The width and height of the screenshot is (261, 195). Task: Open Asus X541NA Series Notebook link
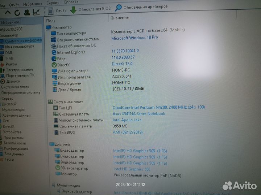click(138, 114)
